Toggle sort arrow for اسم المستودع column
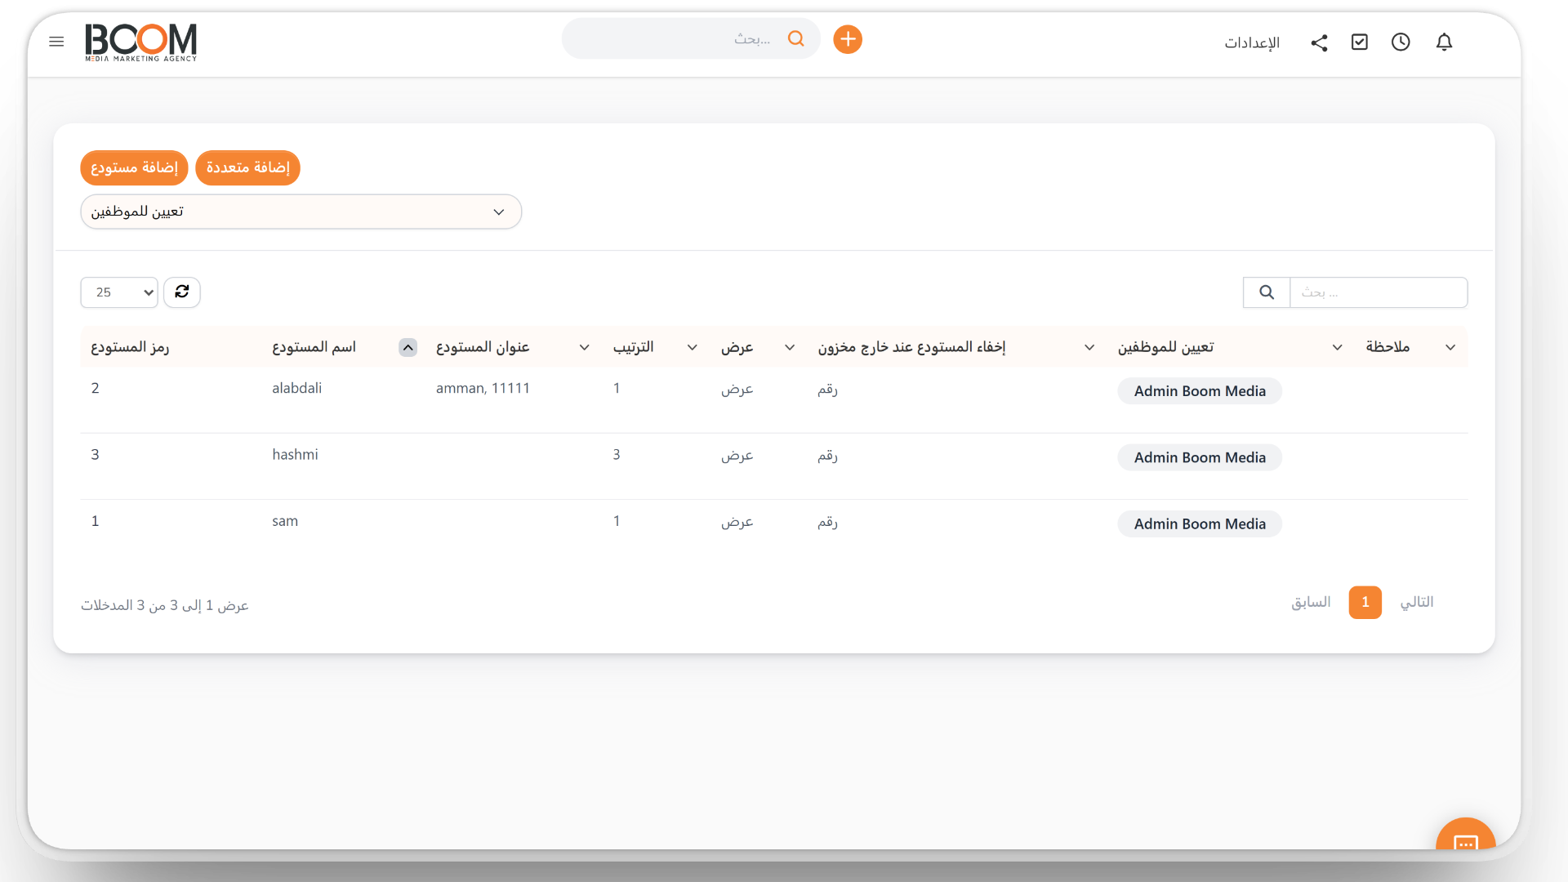The width and height of the screenshot is (1568, 882). click(408, 347)
